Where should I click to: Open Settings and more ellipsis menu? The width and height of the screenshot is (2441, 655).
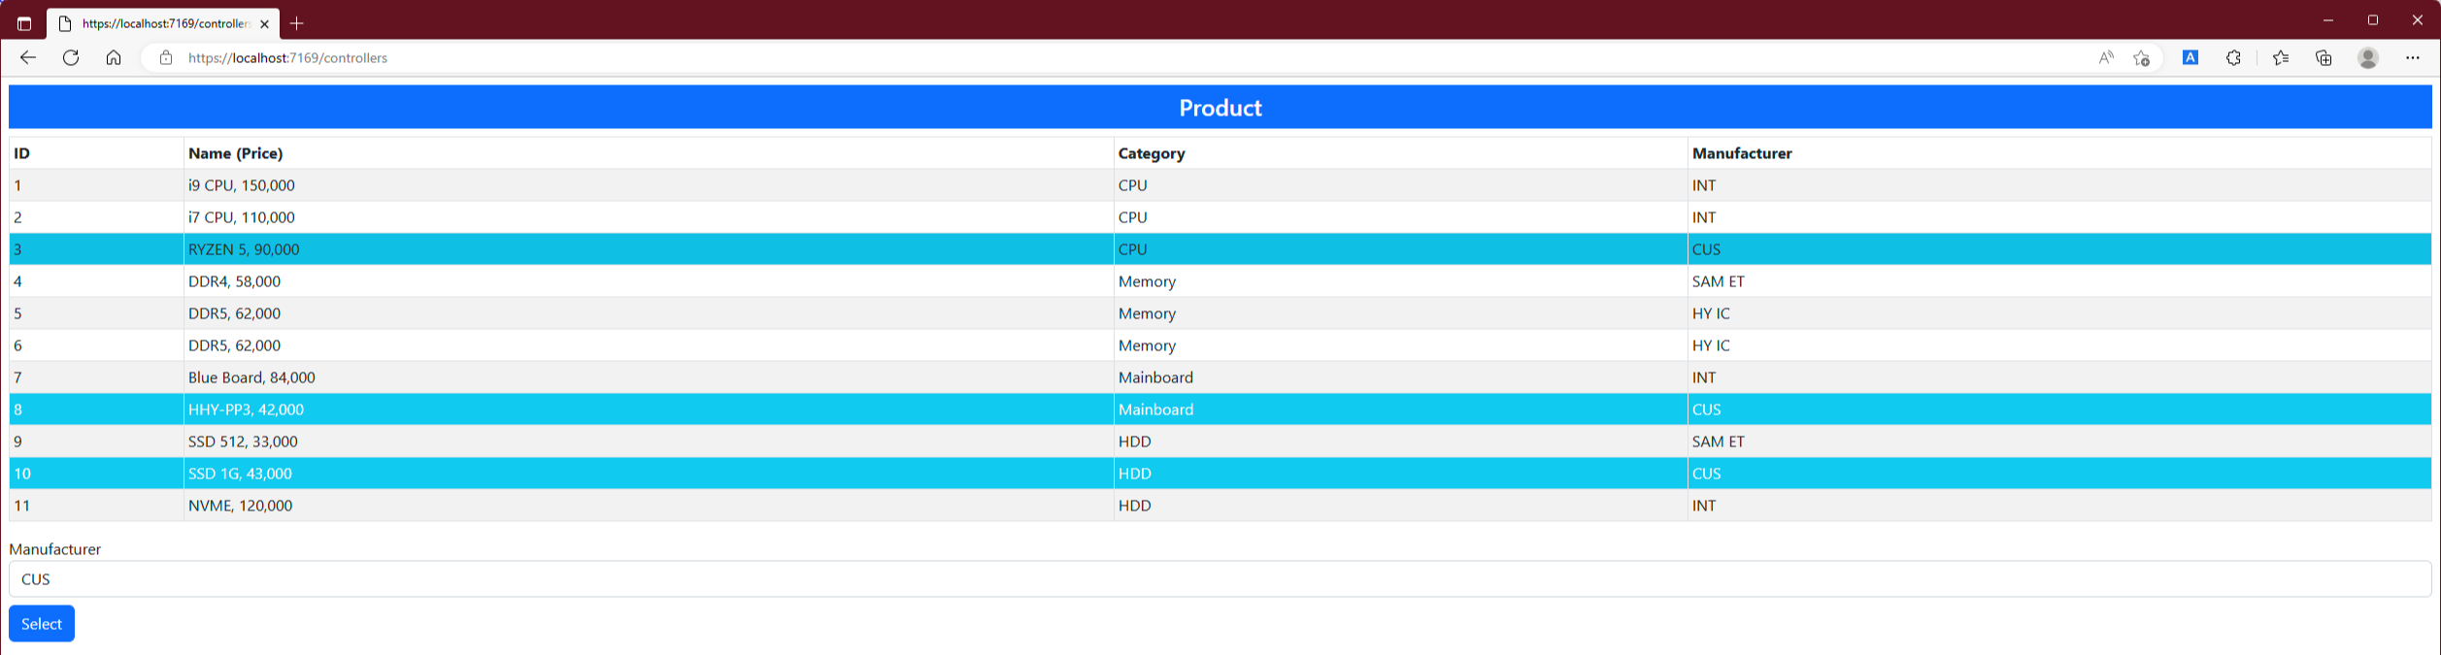point(2413,58)
